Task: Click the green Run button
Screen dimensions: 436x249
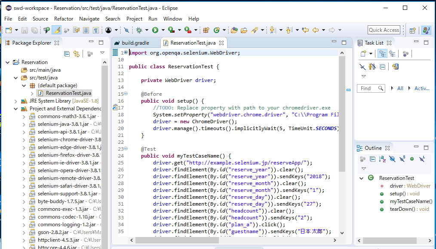Action: pyautogui.click(x=155, y=30)
